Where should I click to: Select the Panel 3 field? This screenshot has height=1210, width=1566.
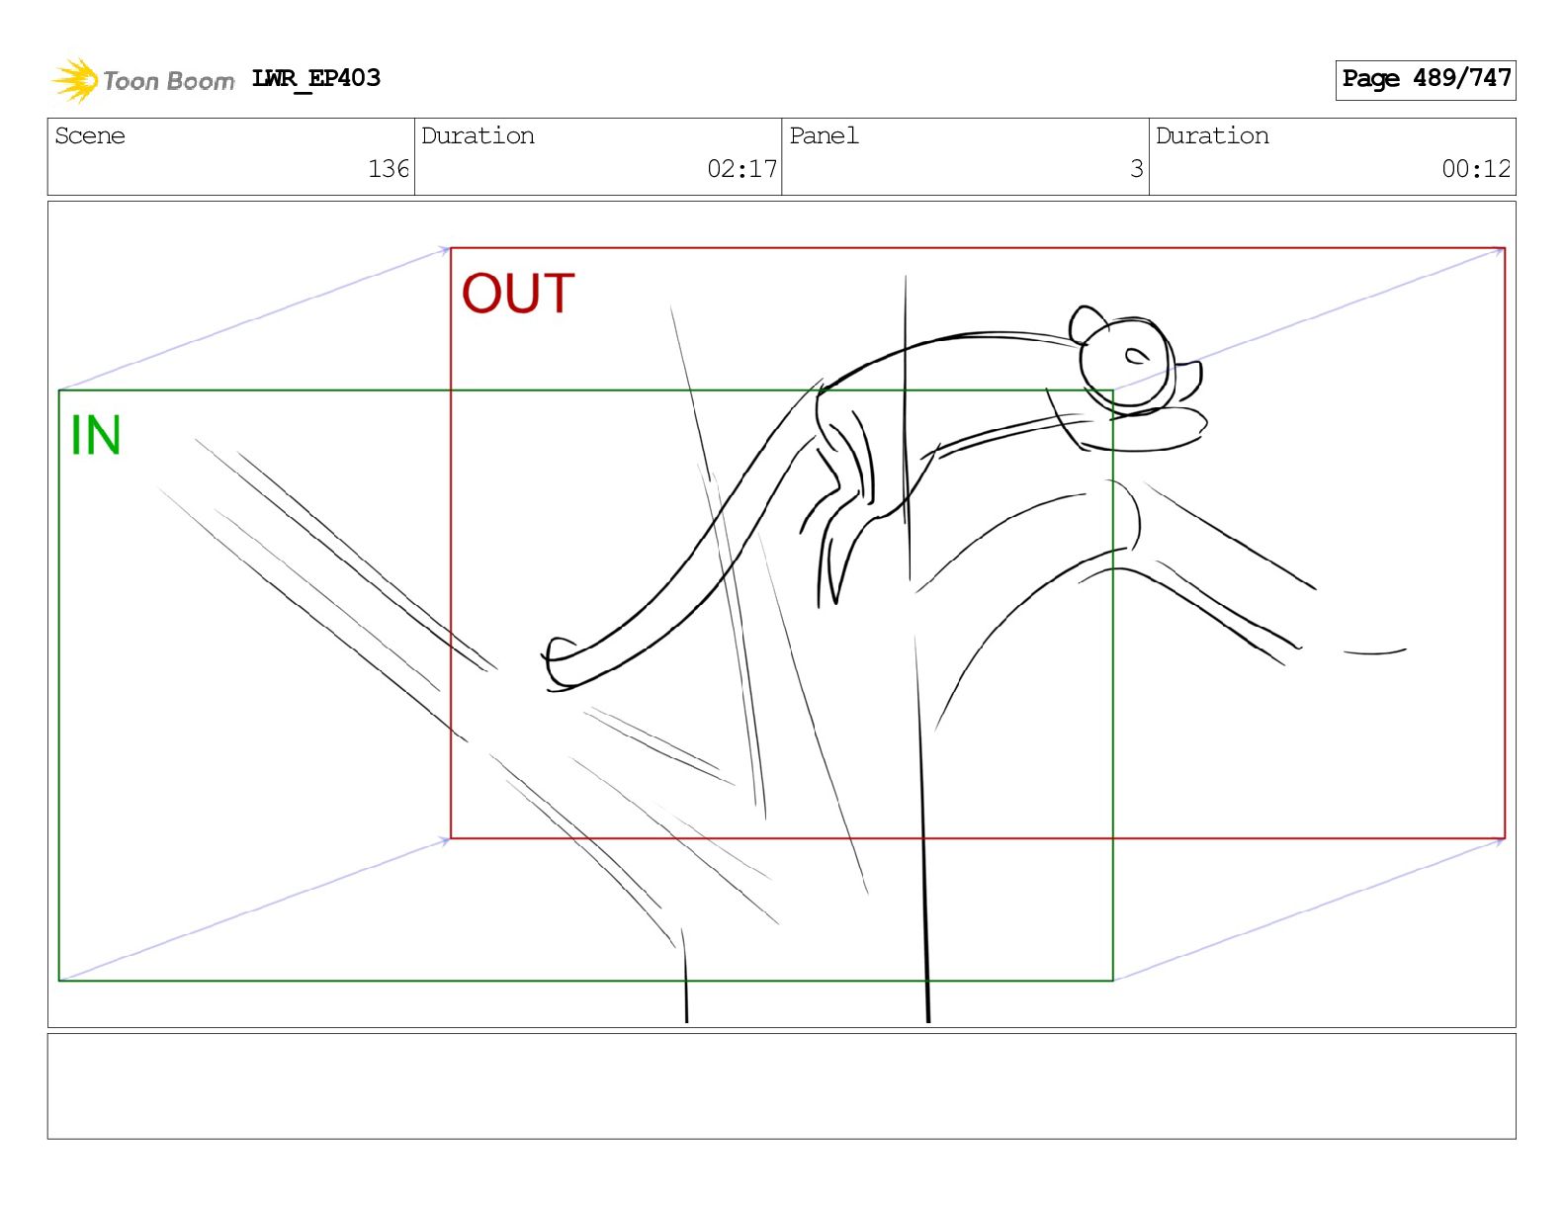(x=965, y=156)
